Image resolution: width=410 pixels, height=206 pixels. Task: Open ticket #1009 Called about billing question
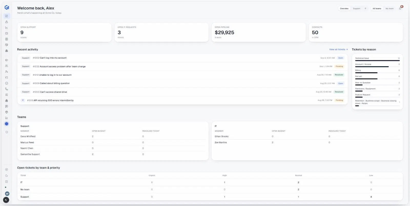pyautogui.click(x=182, y=83)
